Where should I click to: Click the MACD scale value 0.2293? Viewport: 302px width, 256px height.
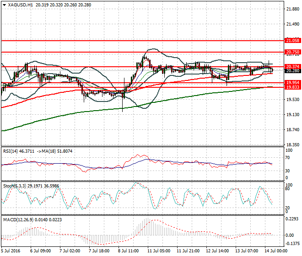pyautogui.click(x=292, y=219)
